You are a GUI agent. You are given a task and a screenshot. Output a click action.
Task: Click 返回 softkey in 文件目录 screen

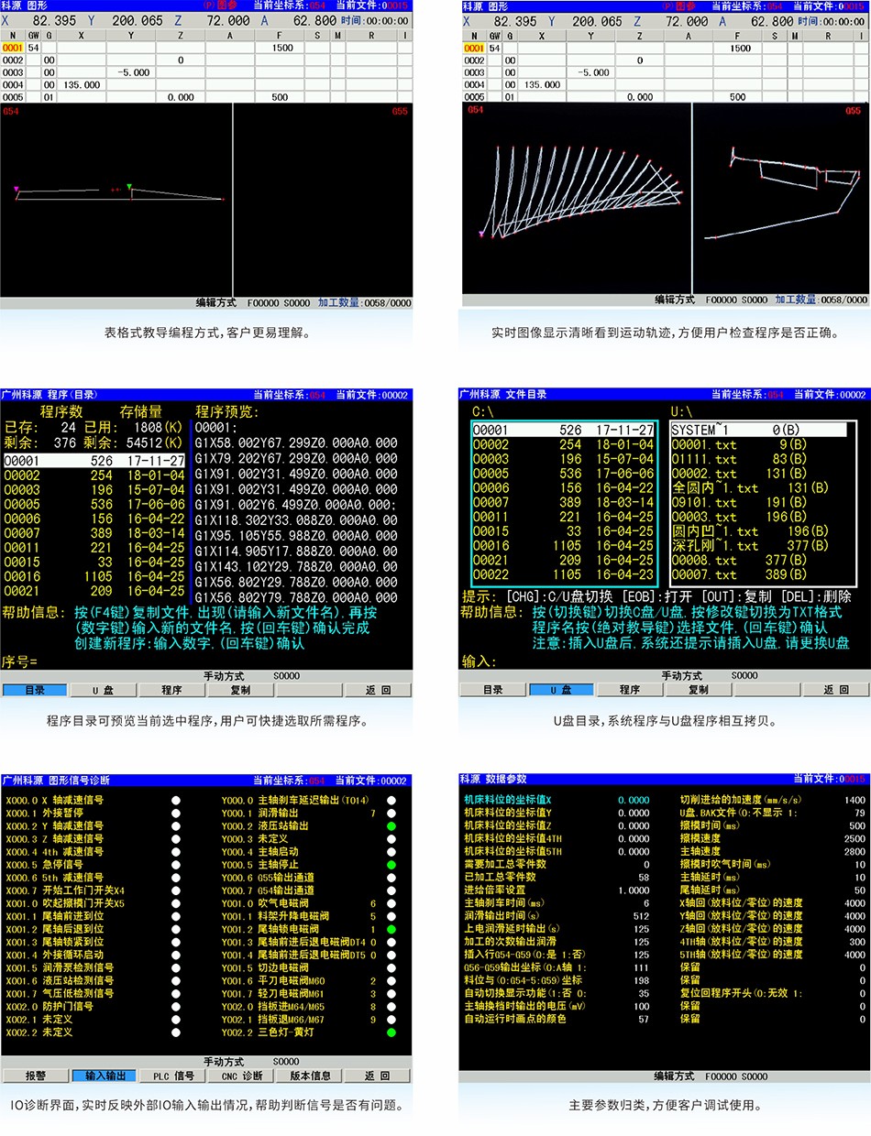(836, 690)
